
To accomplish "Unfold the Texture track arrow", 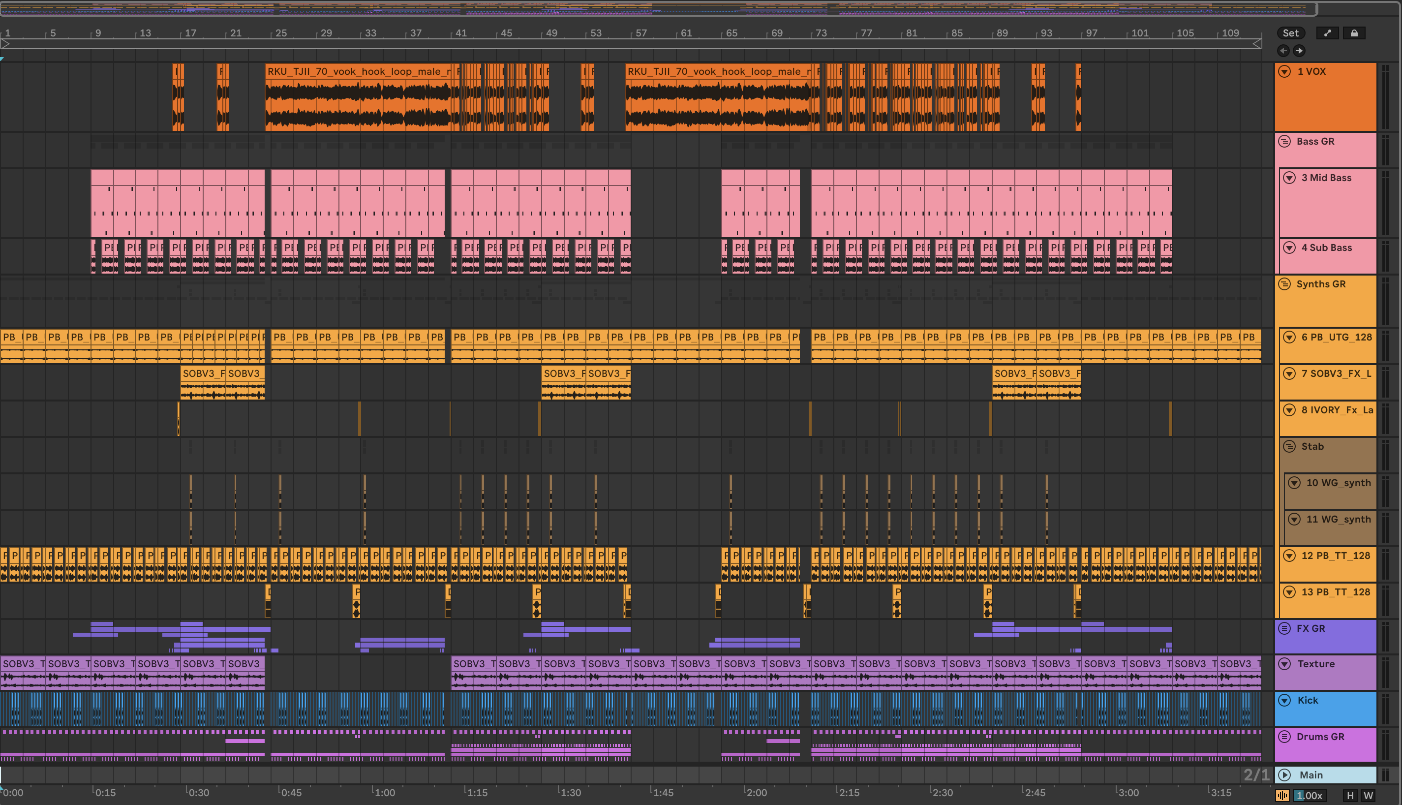I will (1285, 663).
